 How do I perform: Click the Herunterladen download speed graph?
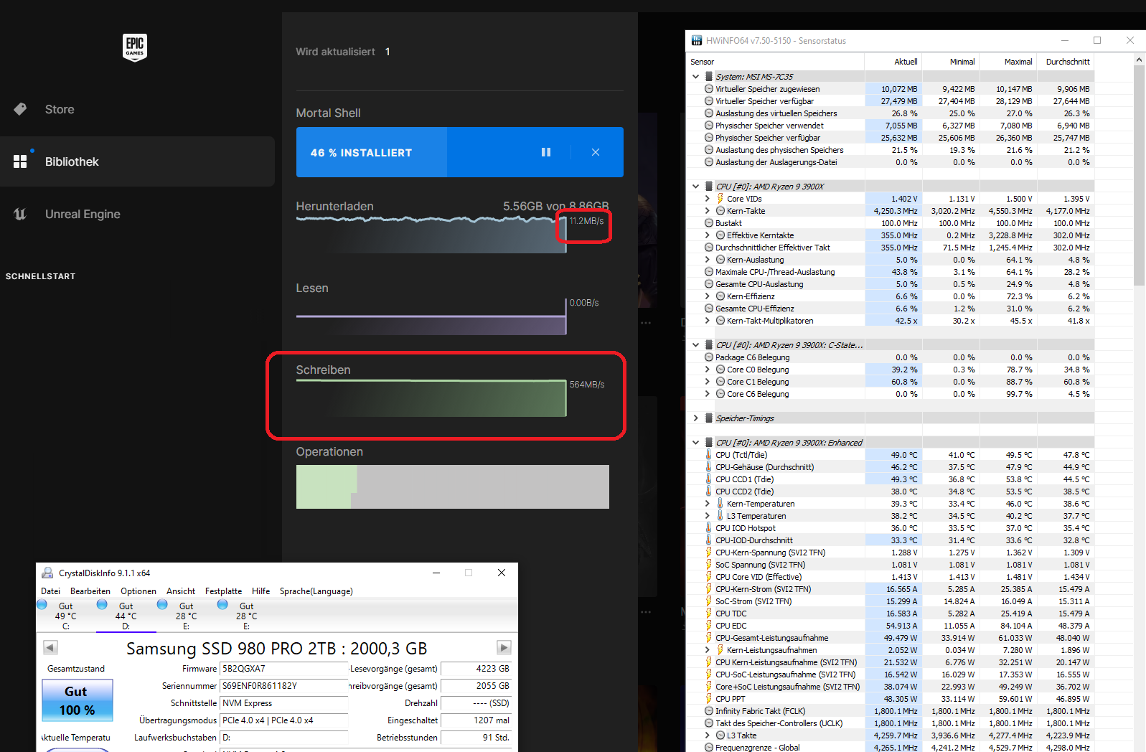pyautogui.click(x=431, y=234)
